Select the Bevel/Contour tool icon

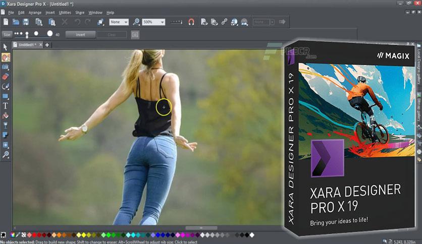tap(6, 145)
